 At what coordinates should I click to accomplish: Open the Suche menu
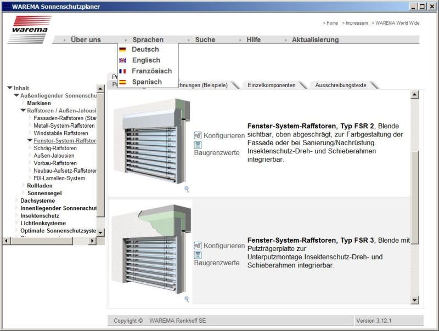click(x=205, y=39)
